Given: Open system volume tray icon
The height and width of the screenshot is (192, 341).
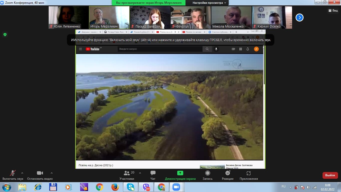Looking at the screenshot, I should [x=309, y=187].
